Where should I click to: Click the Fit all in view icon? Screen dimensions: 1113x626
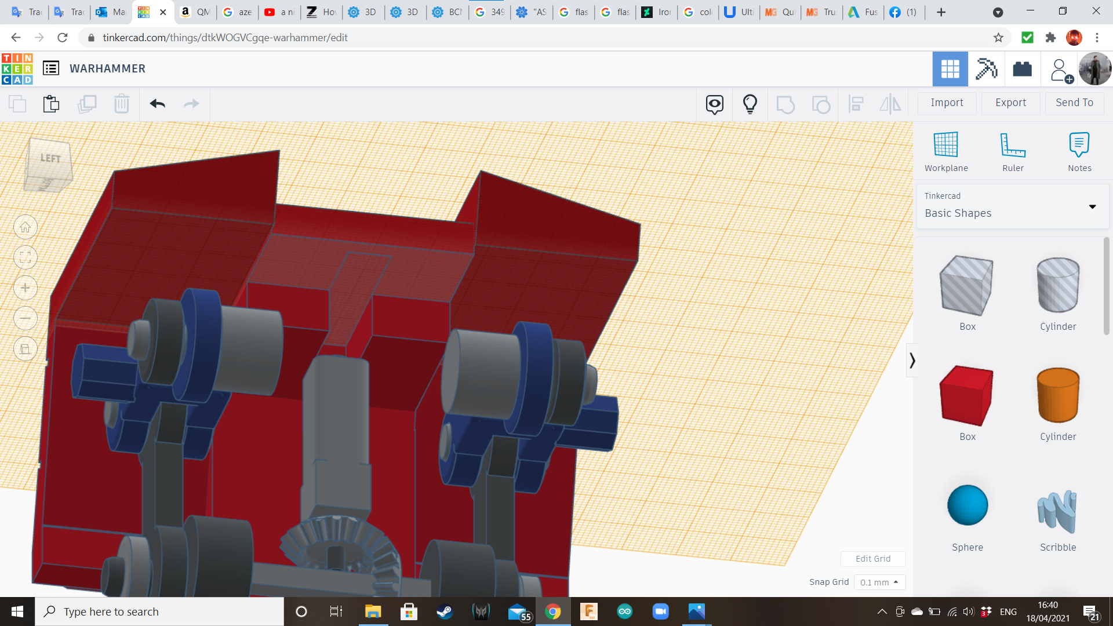(26, 257)
